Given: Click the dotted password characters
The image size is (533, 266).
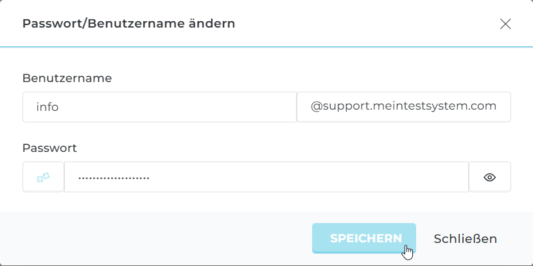Looking at the screenshot, I should (x=114, y=178).
